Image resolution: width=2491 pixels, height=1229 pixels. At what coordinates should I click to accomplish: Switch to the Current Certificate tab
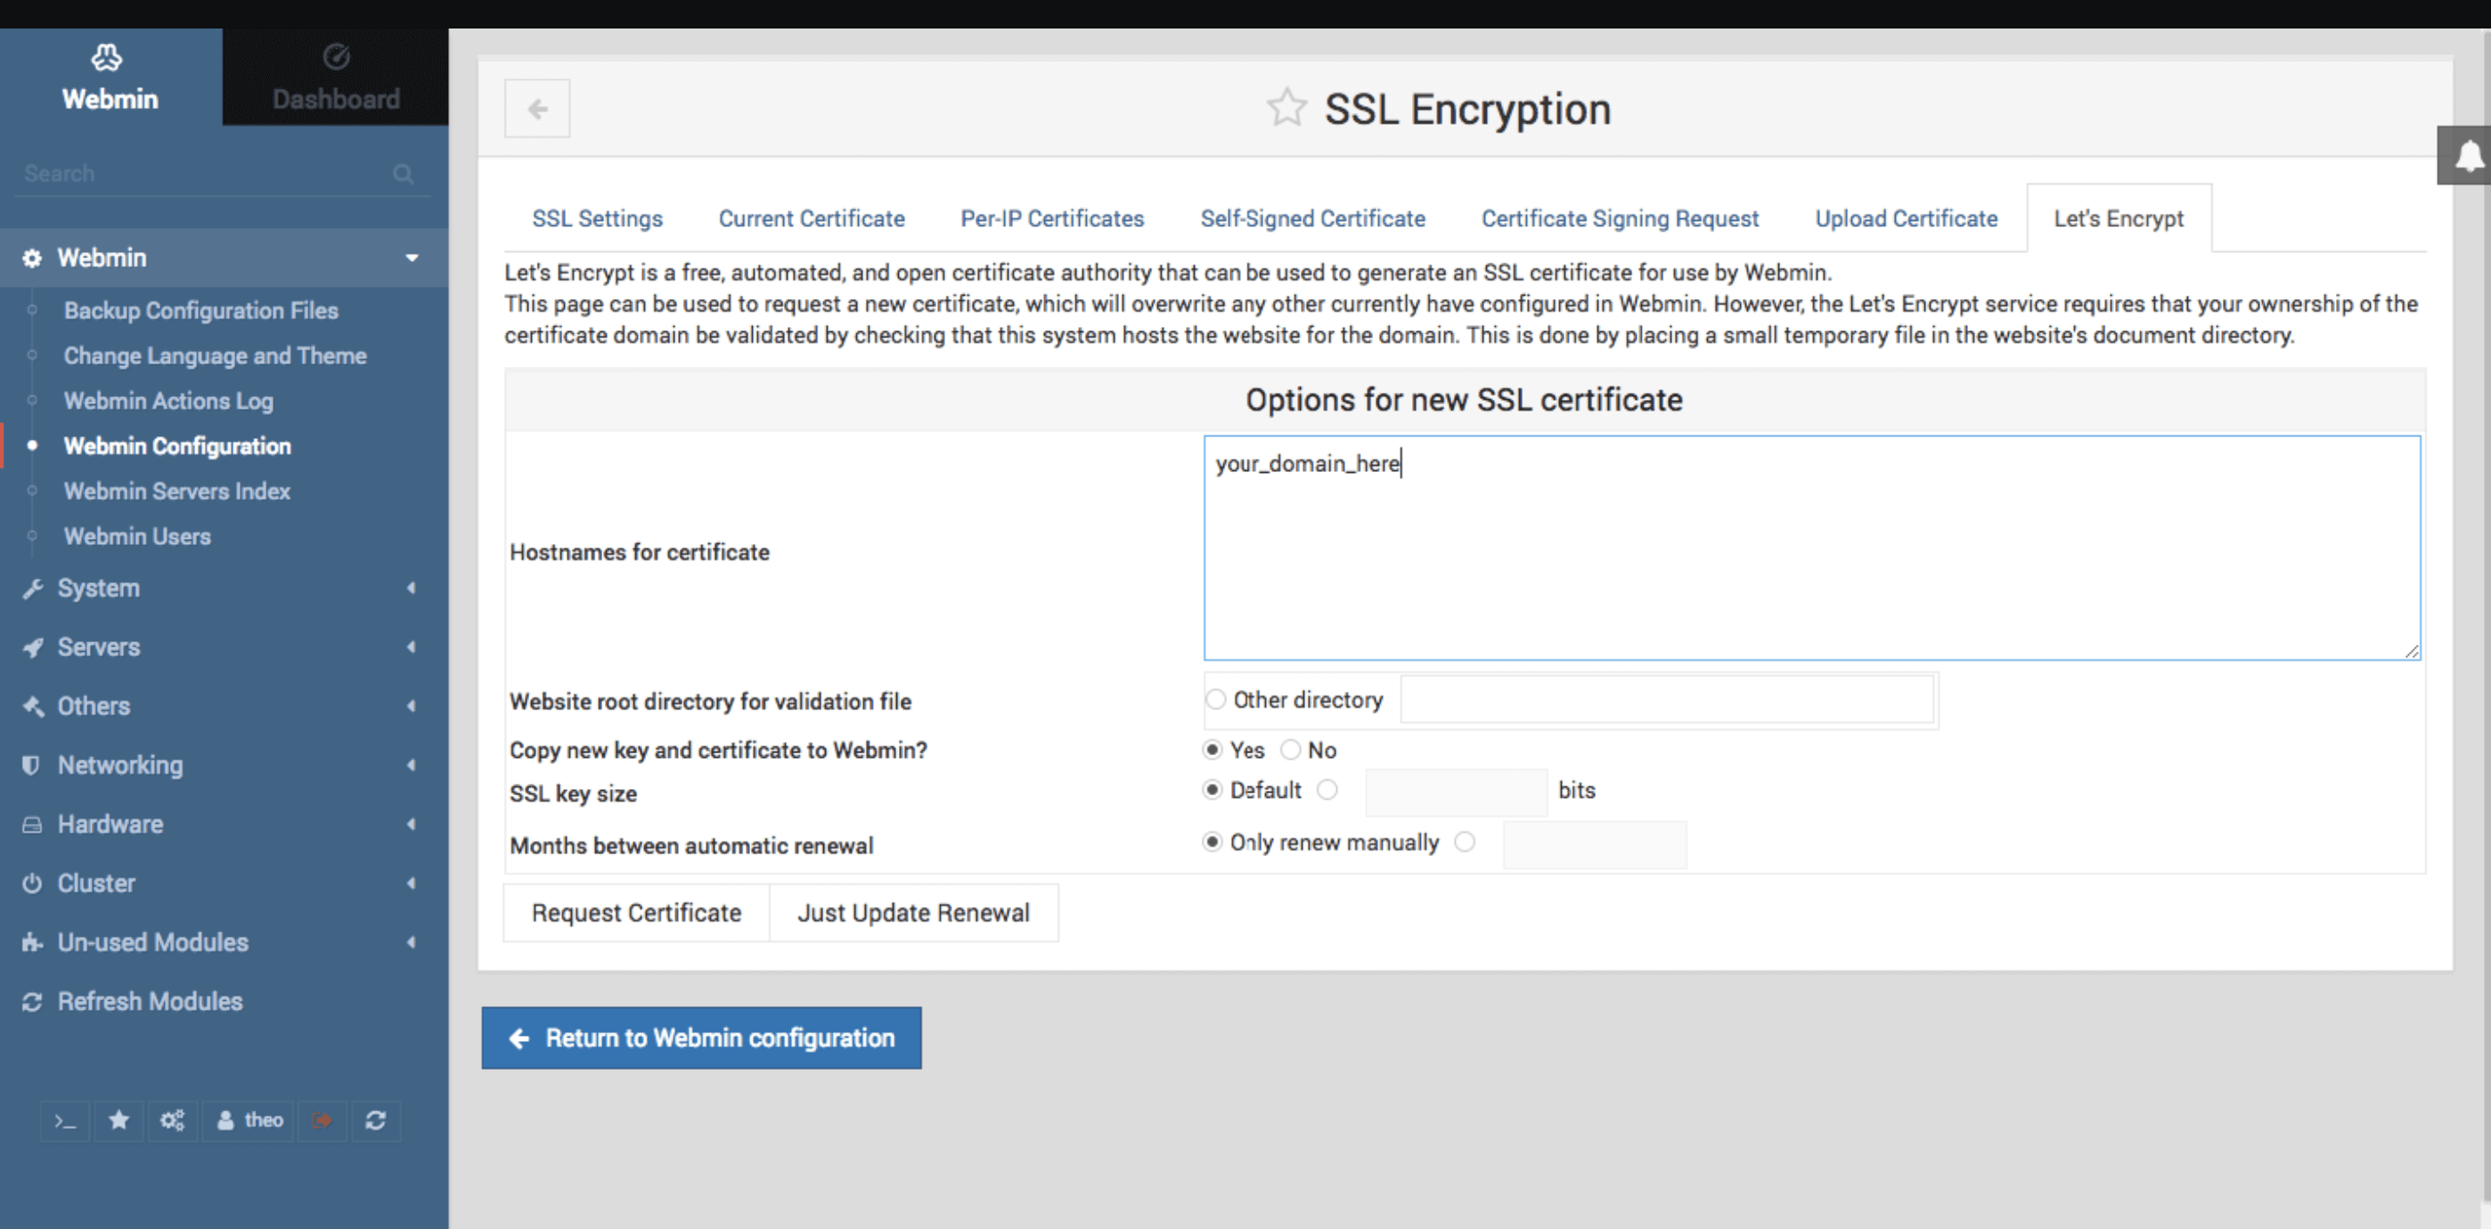point(812,218)
